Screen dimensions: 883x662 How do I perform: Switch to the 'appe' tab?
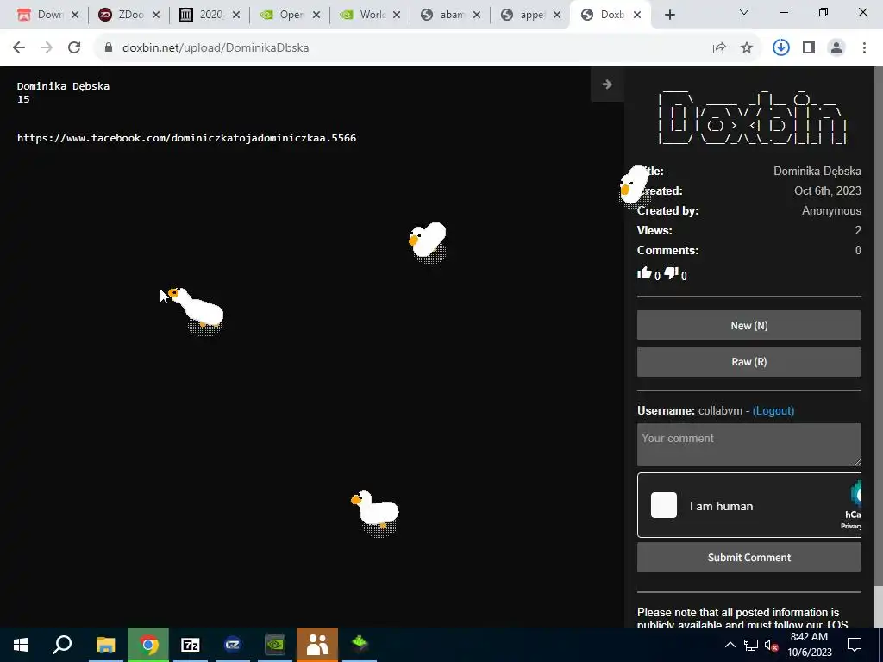pyautogui.click(x=531, y=16)
